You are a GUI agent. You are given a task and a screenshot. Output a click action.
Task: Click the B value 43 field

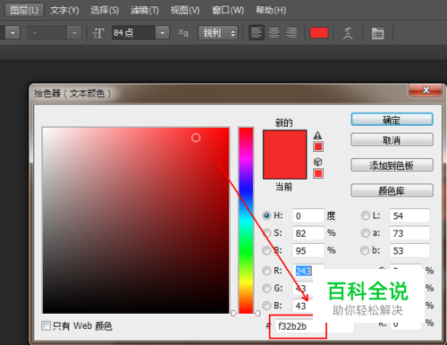pos(303,306)
